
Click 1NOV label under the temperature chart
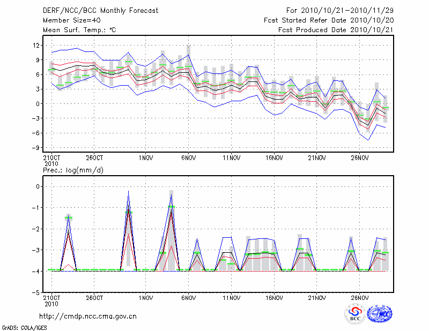[x=146, y=158]
